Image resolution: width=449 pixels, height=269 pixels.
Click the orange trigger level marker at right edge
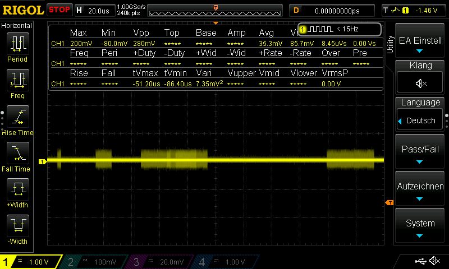coord(388,202)
